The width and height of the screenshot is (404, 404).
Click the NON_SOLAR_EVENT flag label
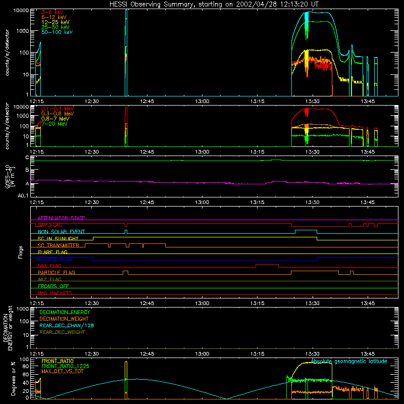(x=61, y=232)
